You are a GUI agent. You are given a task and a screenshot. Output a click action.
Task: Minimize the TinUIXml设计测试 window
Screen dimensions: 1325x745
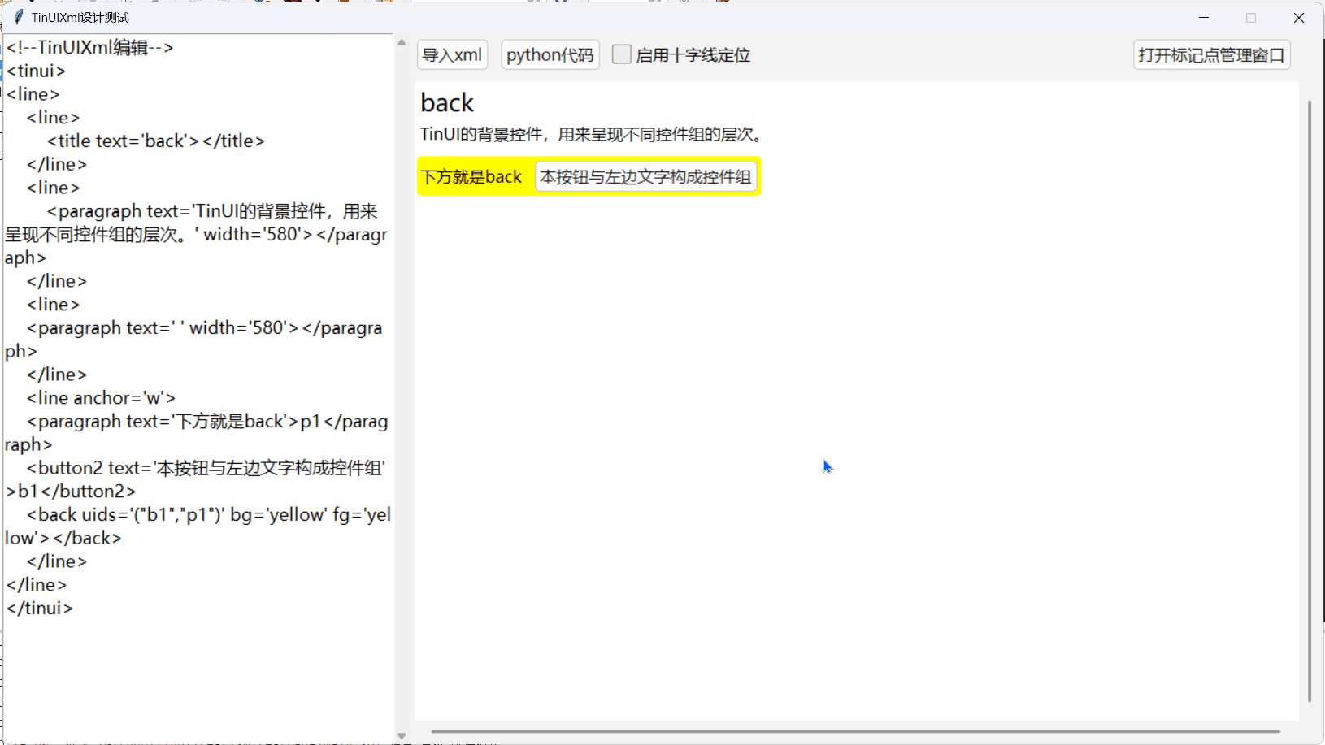coord(1204,17)
